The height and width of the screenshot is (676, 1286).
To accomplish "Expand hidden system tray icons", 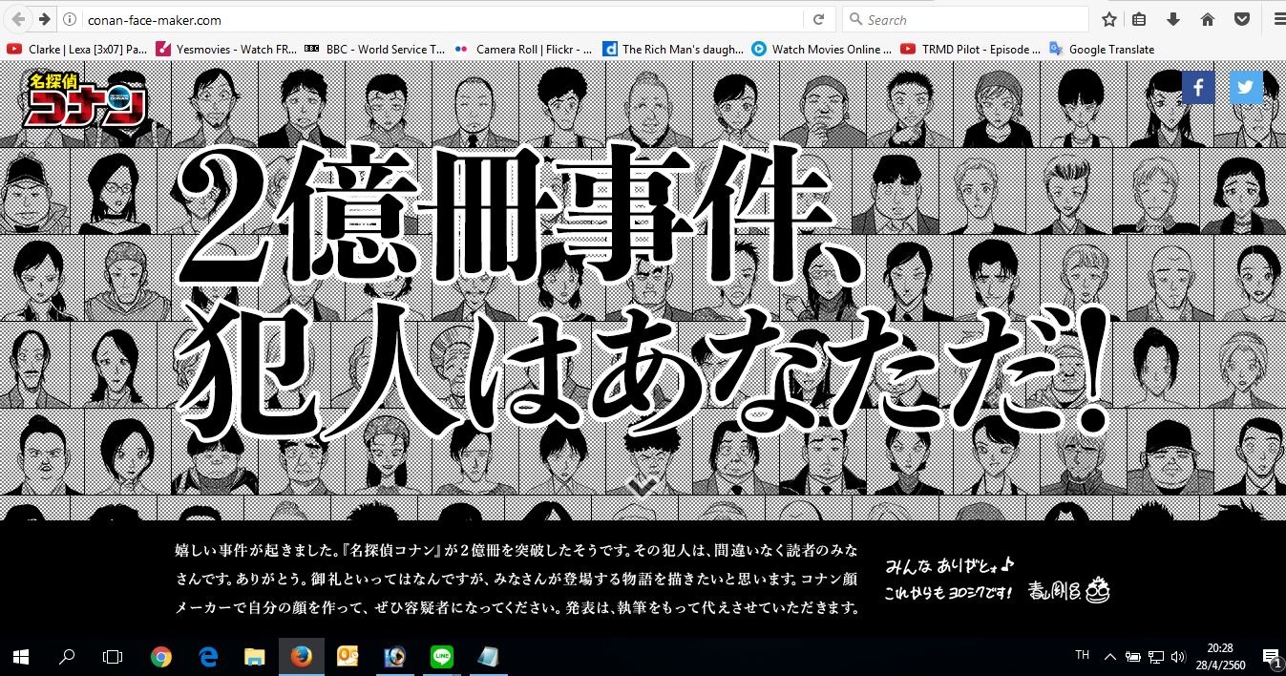I will [x=1109, y=656].
